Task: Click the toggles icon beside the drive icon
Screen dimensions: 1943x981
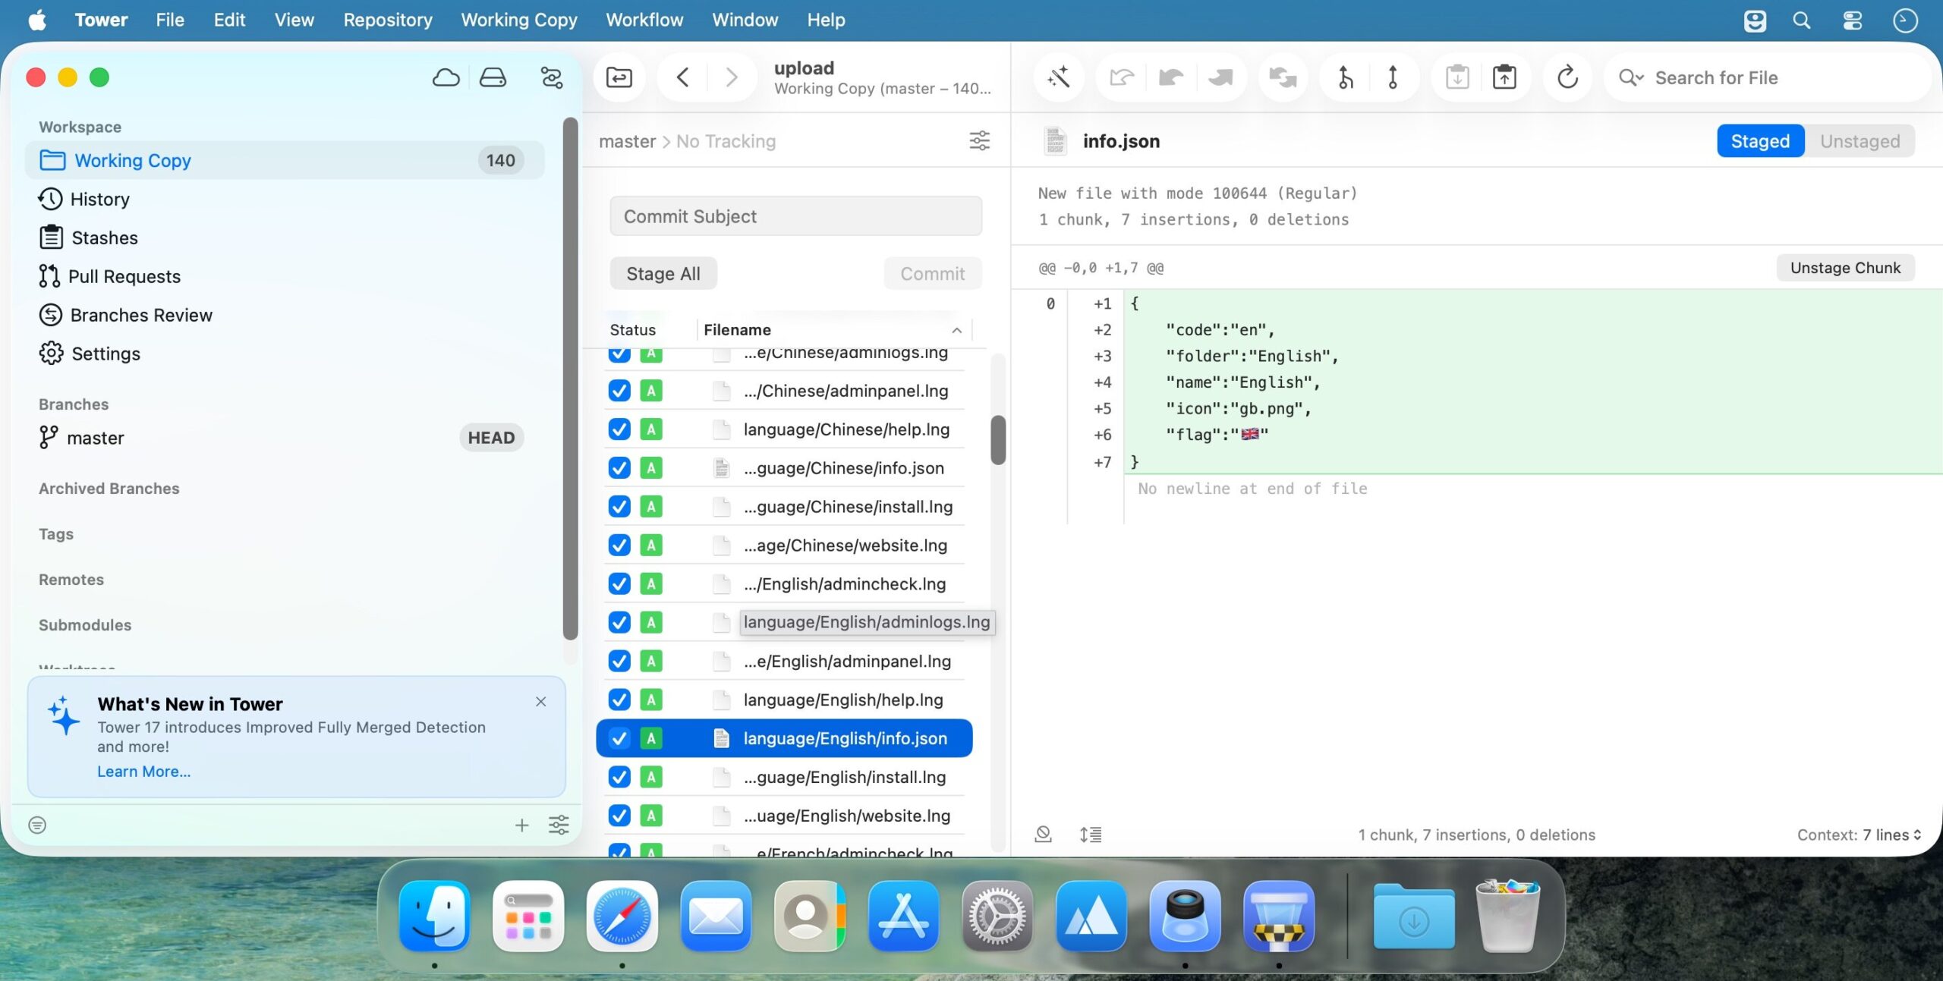Action: click(552, 77)
